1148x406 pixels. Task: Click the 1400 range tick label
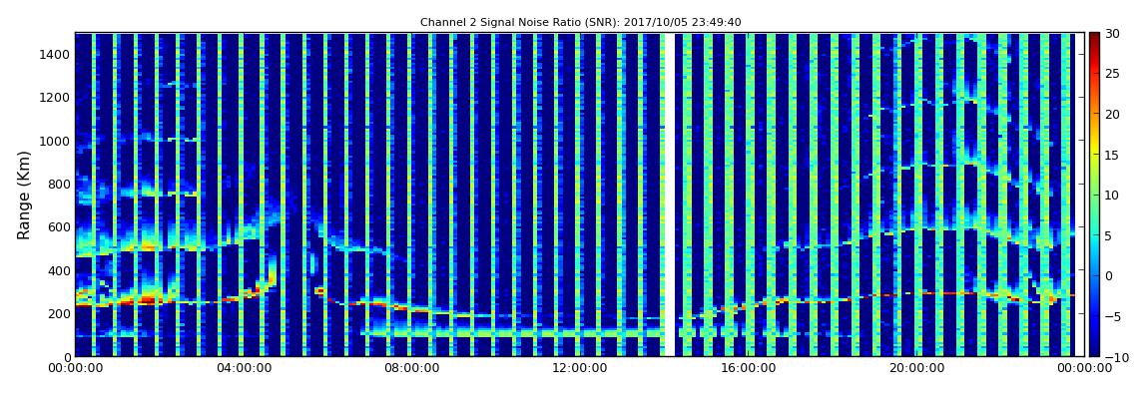(x=56, y=54)
